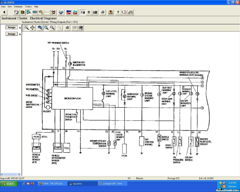The width and height of the screenshot is (240, 192).
Task: Click the camera icon in image toolbar
Action: click(80, 28)
